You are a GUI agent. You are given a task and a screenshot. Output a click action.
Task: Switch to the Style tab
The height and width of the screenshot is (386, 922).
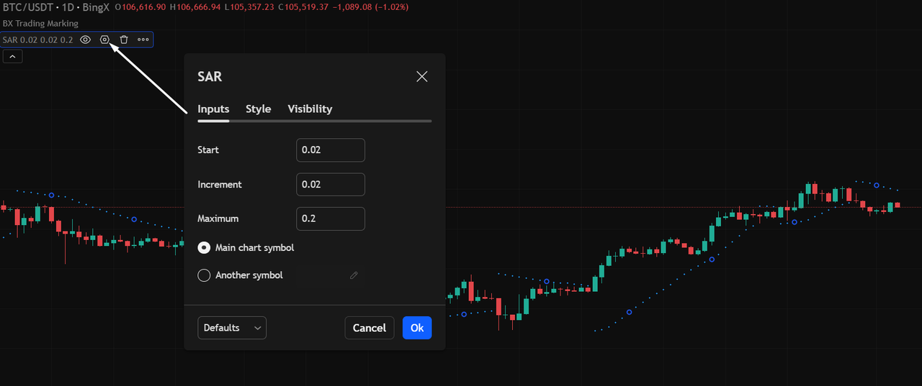point(258,109)
